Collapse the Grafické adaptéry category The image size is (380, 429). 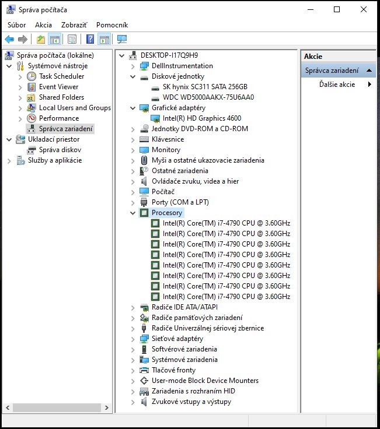tap(133, 108)
